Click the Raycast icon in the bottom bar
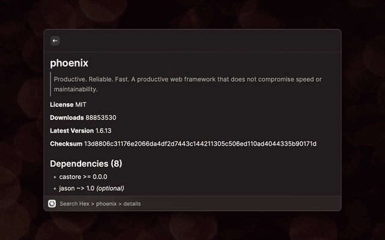This screenshot has width=385, height=240. [52, 203]
